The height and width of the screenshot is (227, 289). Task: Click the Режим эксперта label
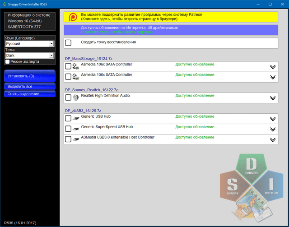pos(25,62)
